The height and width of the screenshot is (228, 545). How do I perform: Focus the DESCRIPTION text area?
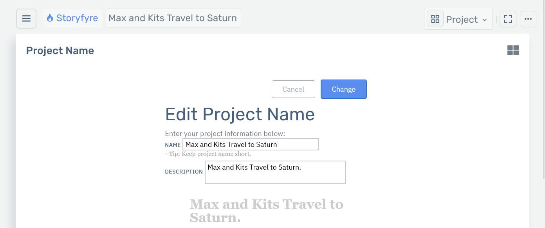(275, 172)
